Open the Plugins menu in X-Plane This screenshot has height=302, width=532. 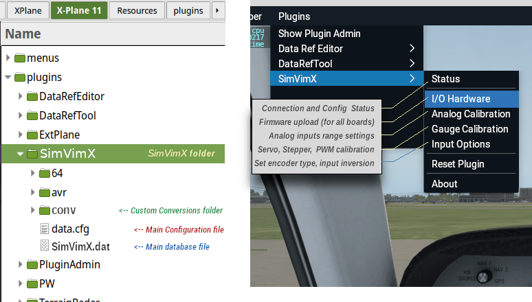pyautogui.click(x=294, y=16)
